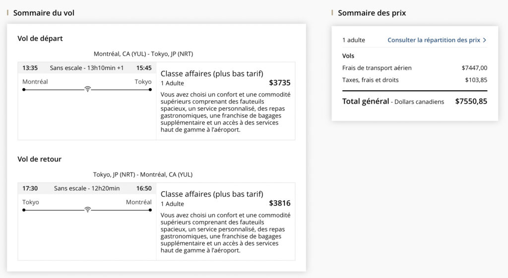Viewport: 508px width, 278px height.
Task: Click the "Vol de départ" section title
Action: (40, 38)
